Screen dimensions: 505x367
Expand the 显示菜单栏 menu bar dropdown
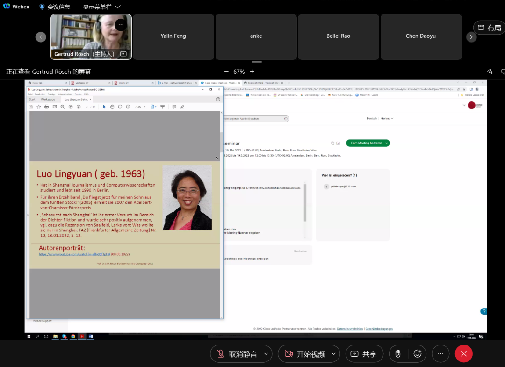point(101,7)
